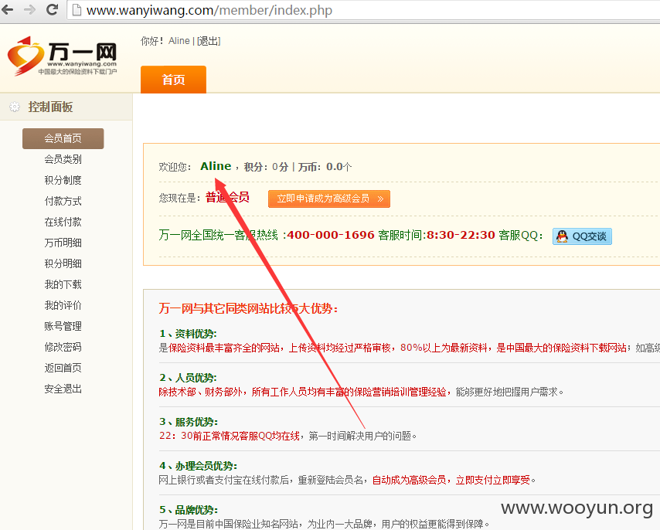Open 积分明细 in sidebar

[x=63, y=263]
